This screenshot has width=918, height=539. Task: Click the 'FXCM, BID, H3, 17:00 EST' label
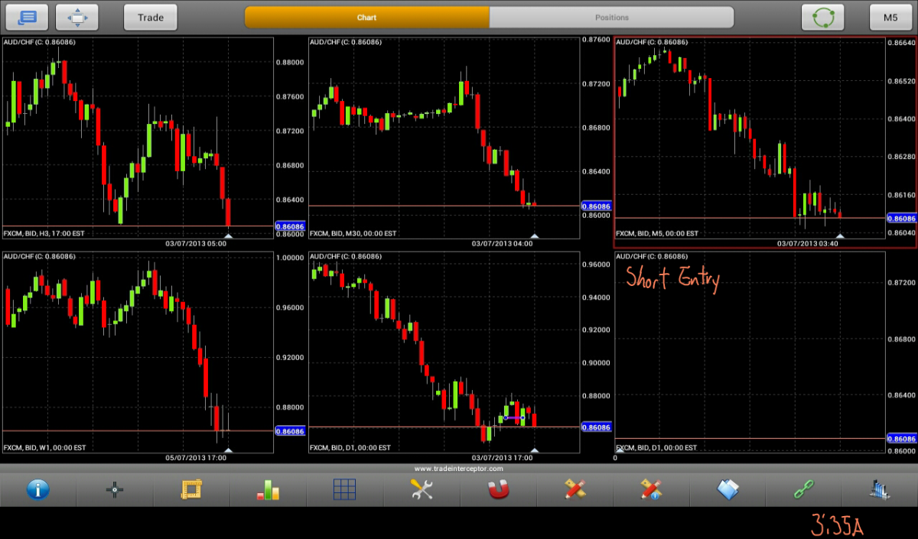pos(44,233)
